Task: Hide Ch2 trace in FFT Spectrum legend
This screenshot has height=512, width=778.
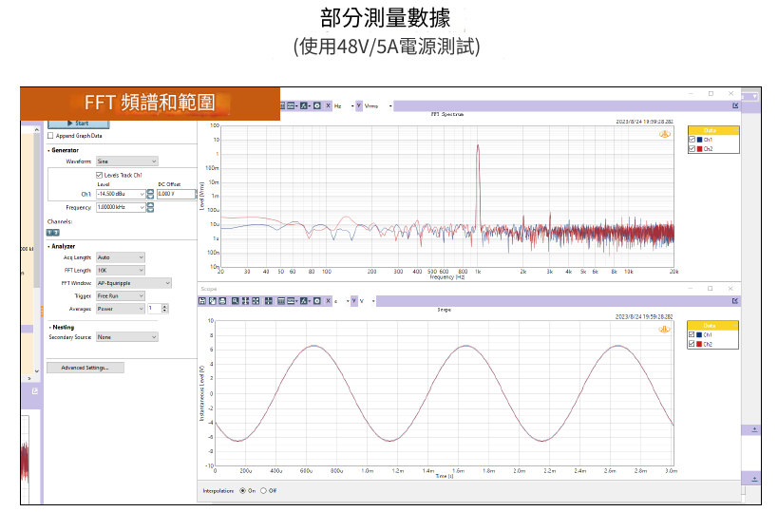Action: [693, 149]
